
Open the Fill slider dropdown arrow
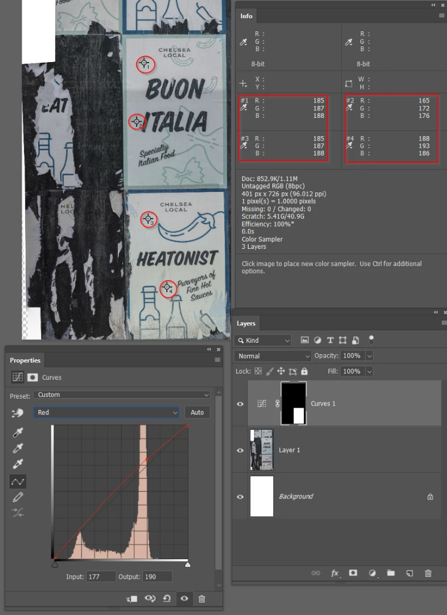(369, 371)
